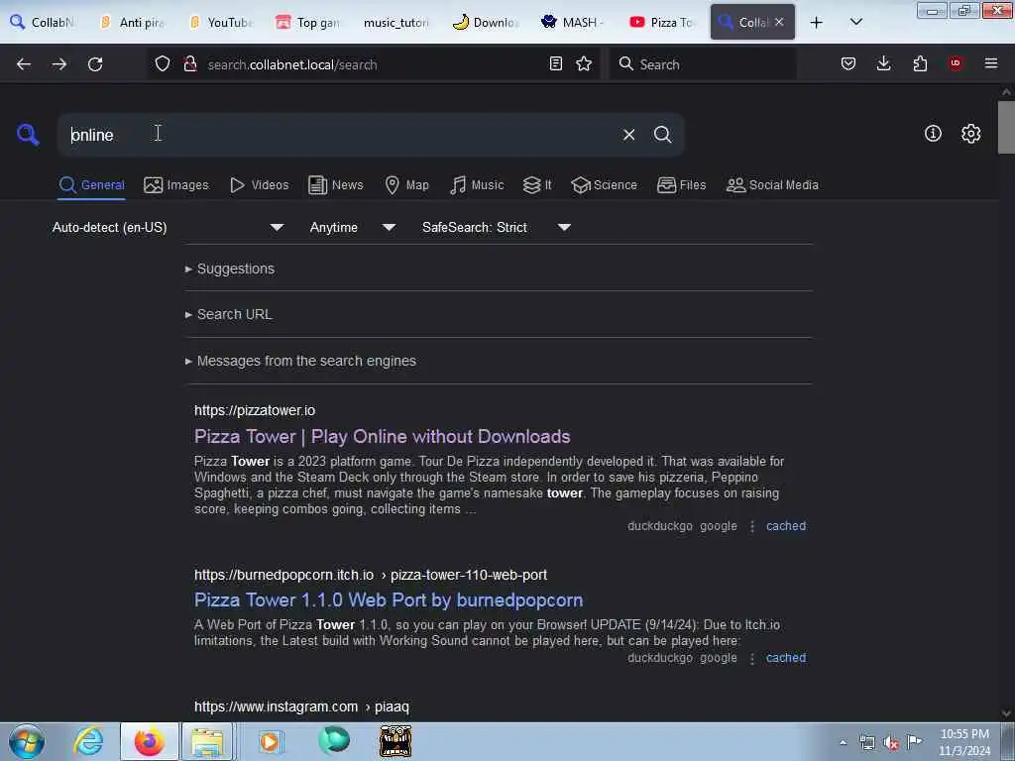Reload the current page
The width and height of the screenshot is (1015, 761).
(x=95, y=64)
